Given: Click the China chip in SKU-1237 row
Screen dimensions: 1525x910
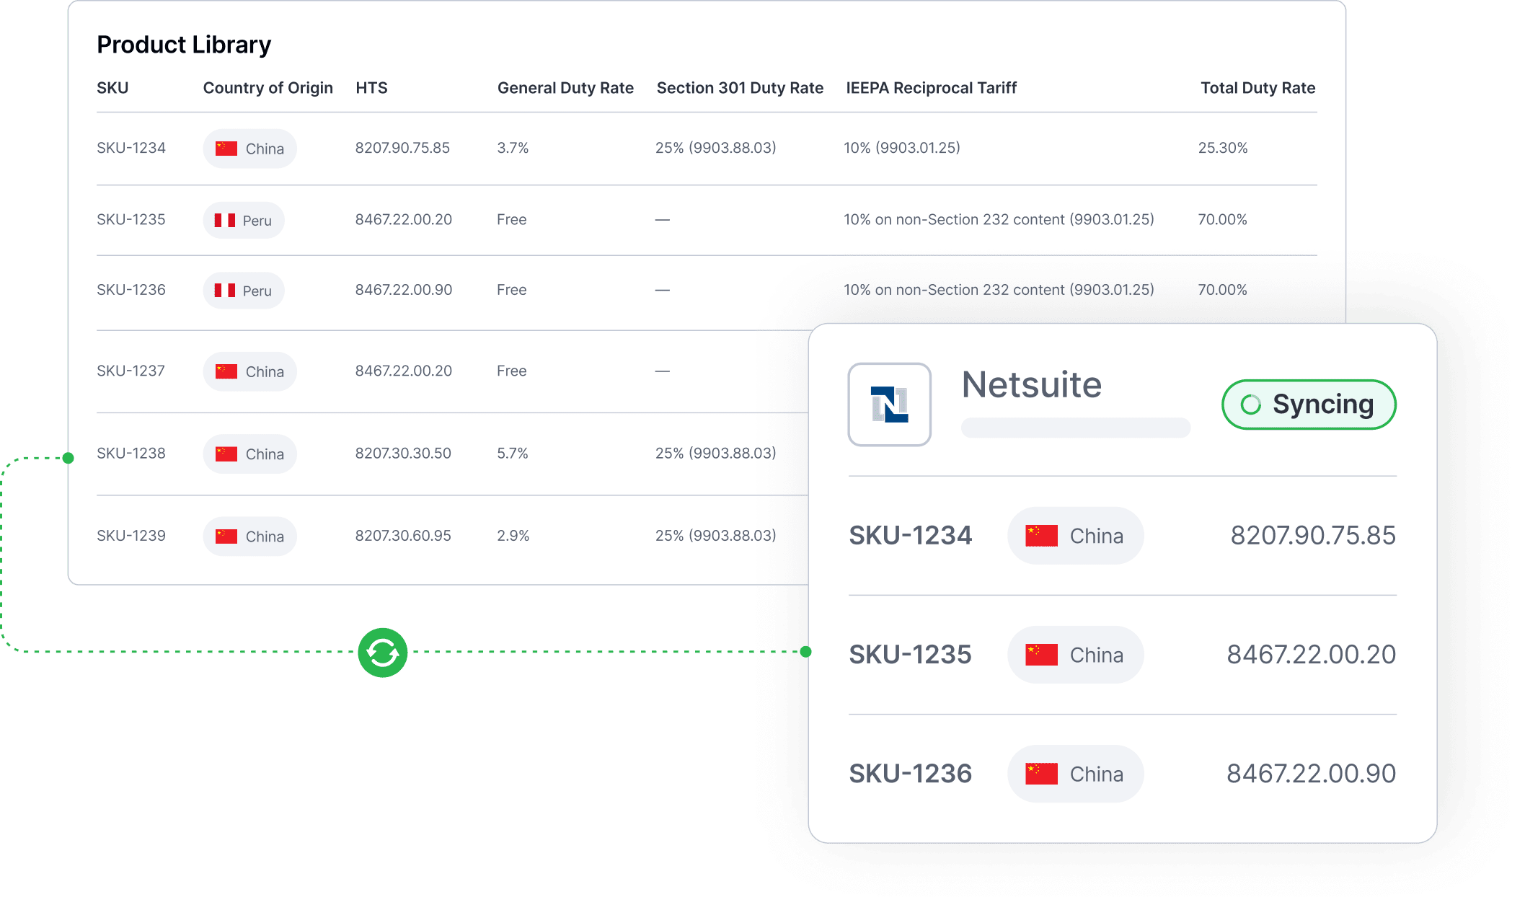Looking at the screenshot, I should (249, 372).
